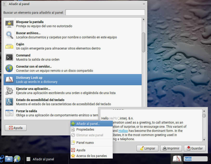Select the Conectar con el servidor globe icon

coord(9,68)
